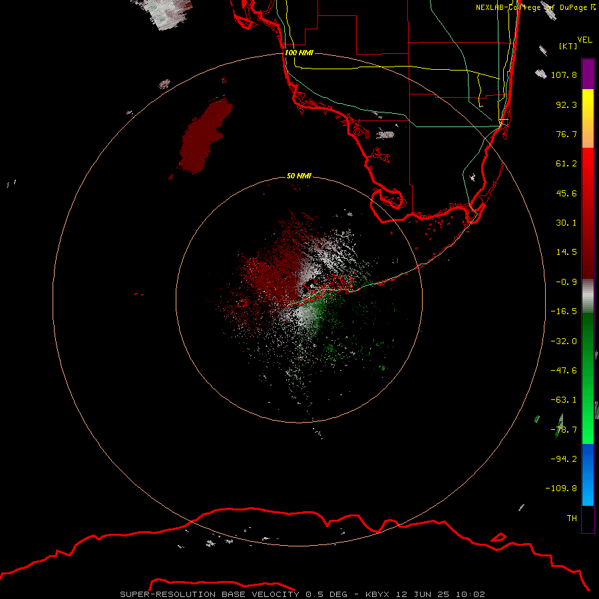Click the -94.2 velocity scale value
599x599 pixels.
564,459
